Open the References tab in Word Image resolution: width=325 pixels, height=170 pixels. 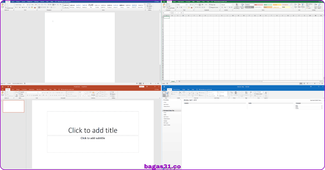click(30, 2)
